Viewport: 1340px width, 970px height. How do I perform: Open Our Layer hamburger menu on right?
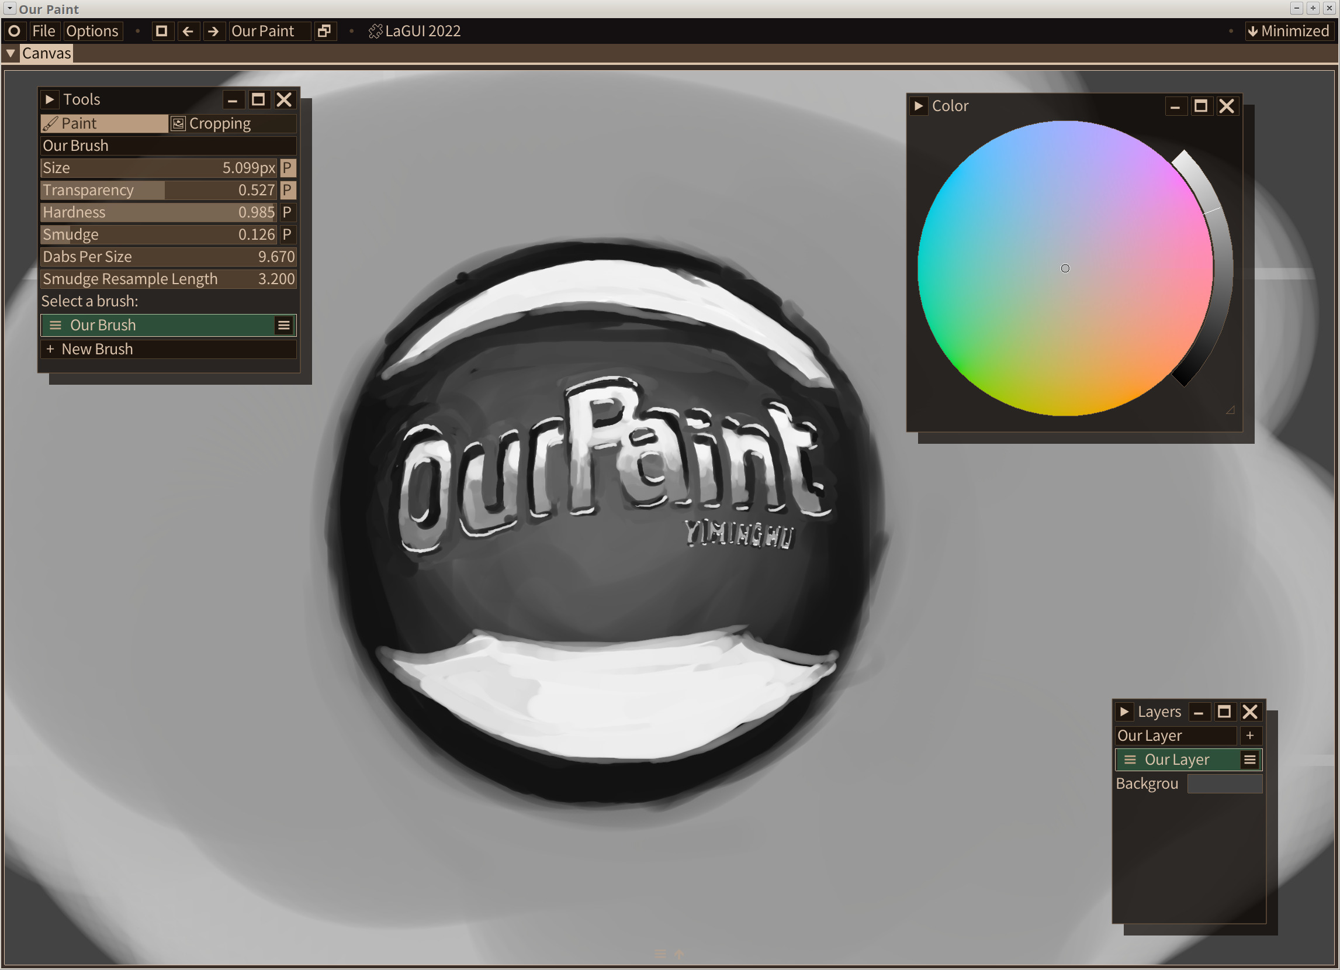point(1250,760)
